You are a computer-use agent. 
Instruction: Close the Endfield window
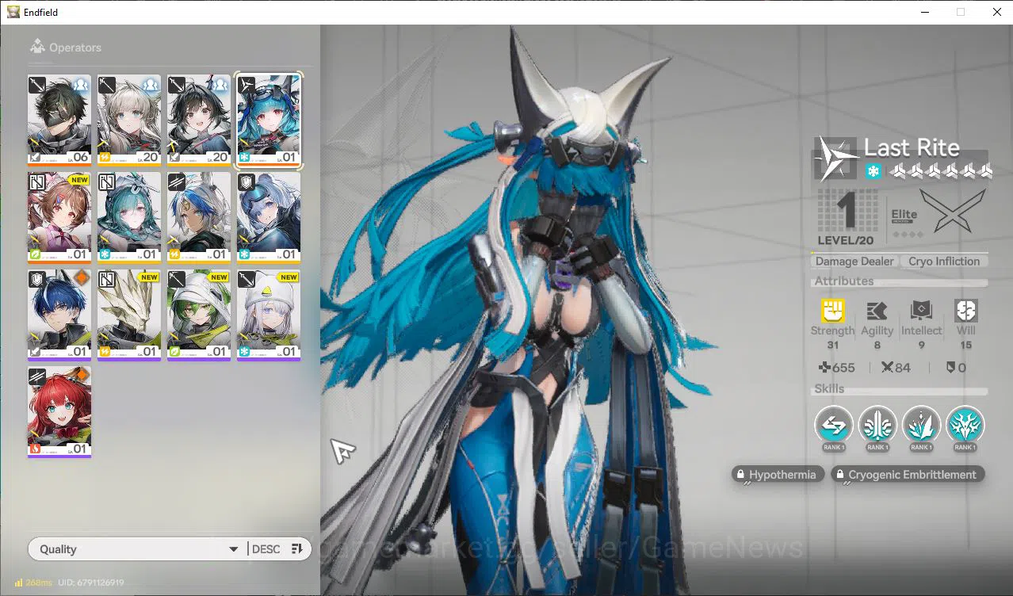click(x=996, y=12)
